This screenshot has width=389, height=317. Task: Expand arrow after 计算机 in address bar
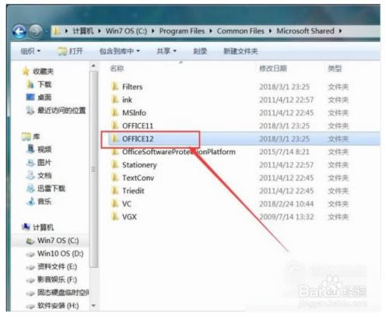pyautogui.click(x=100, y=31)
